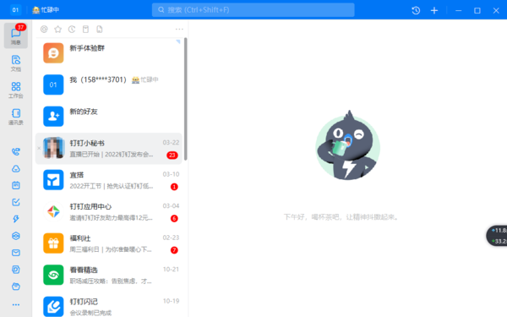Click the square spiral icon above the folder icon

point(16,270)
